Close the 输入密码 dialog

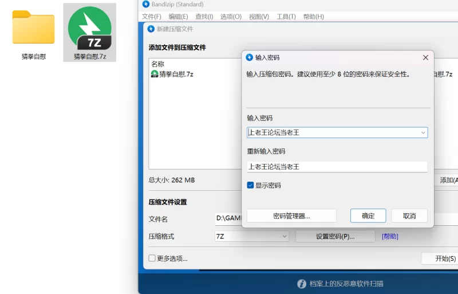click(425, 58)
